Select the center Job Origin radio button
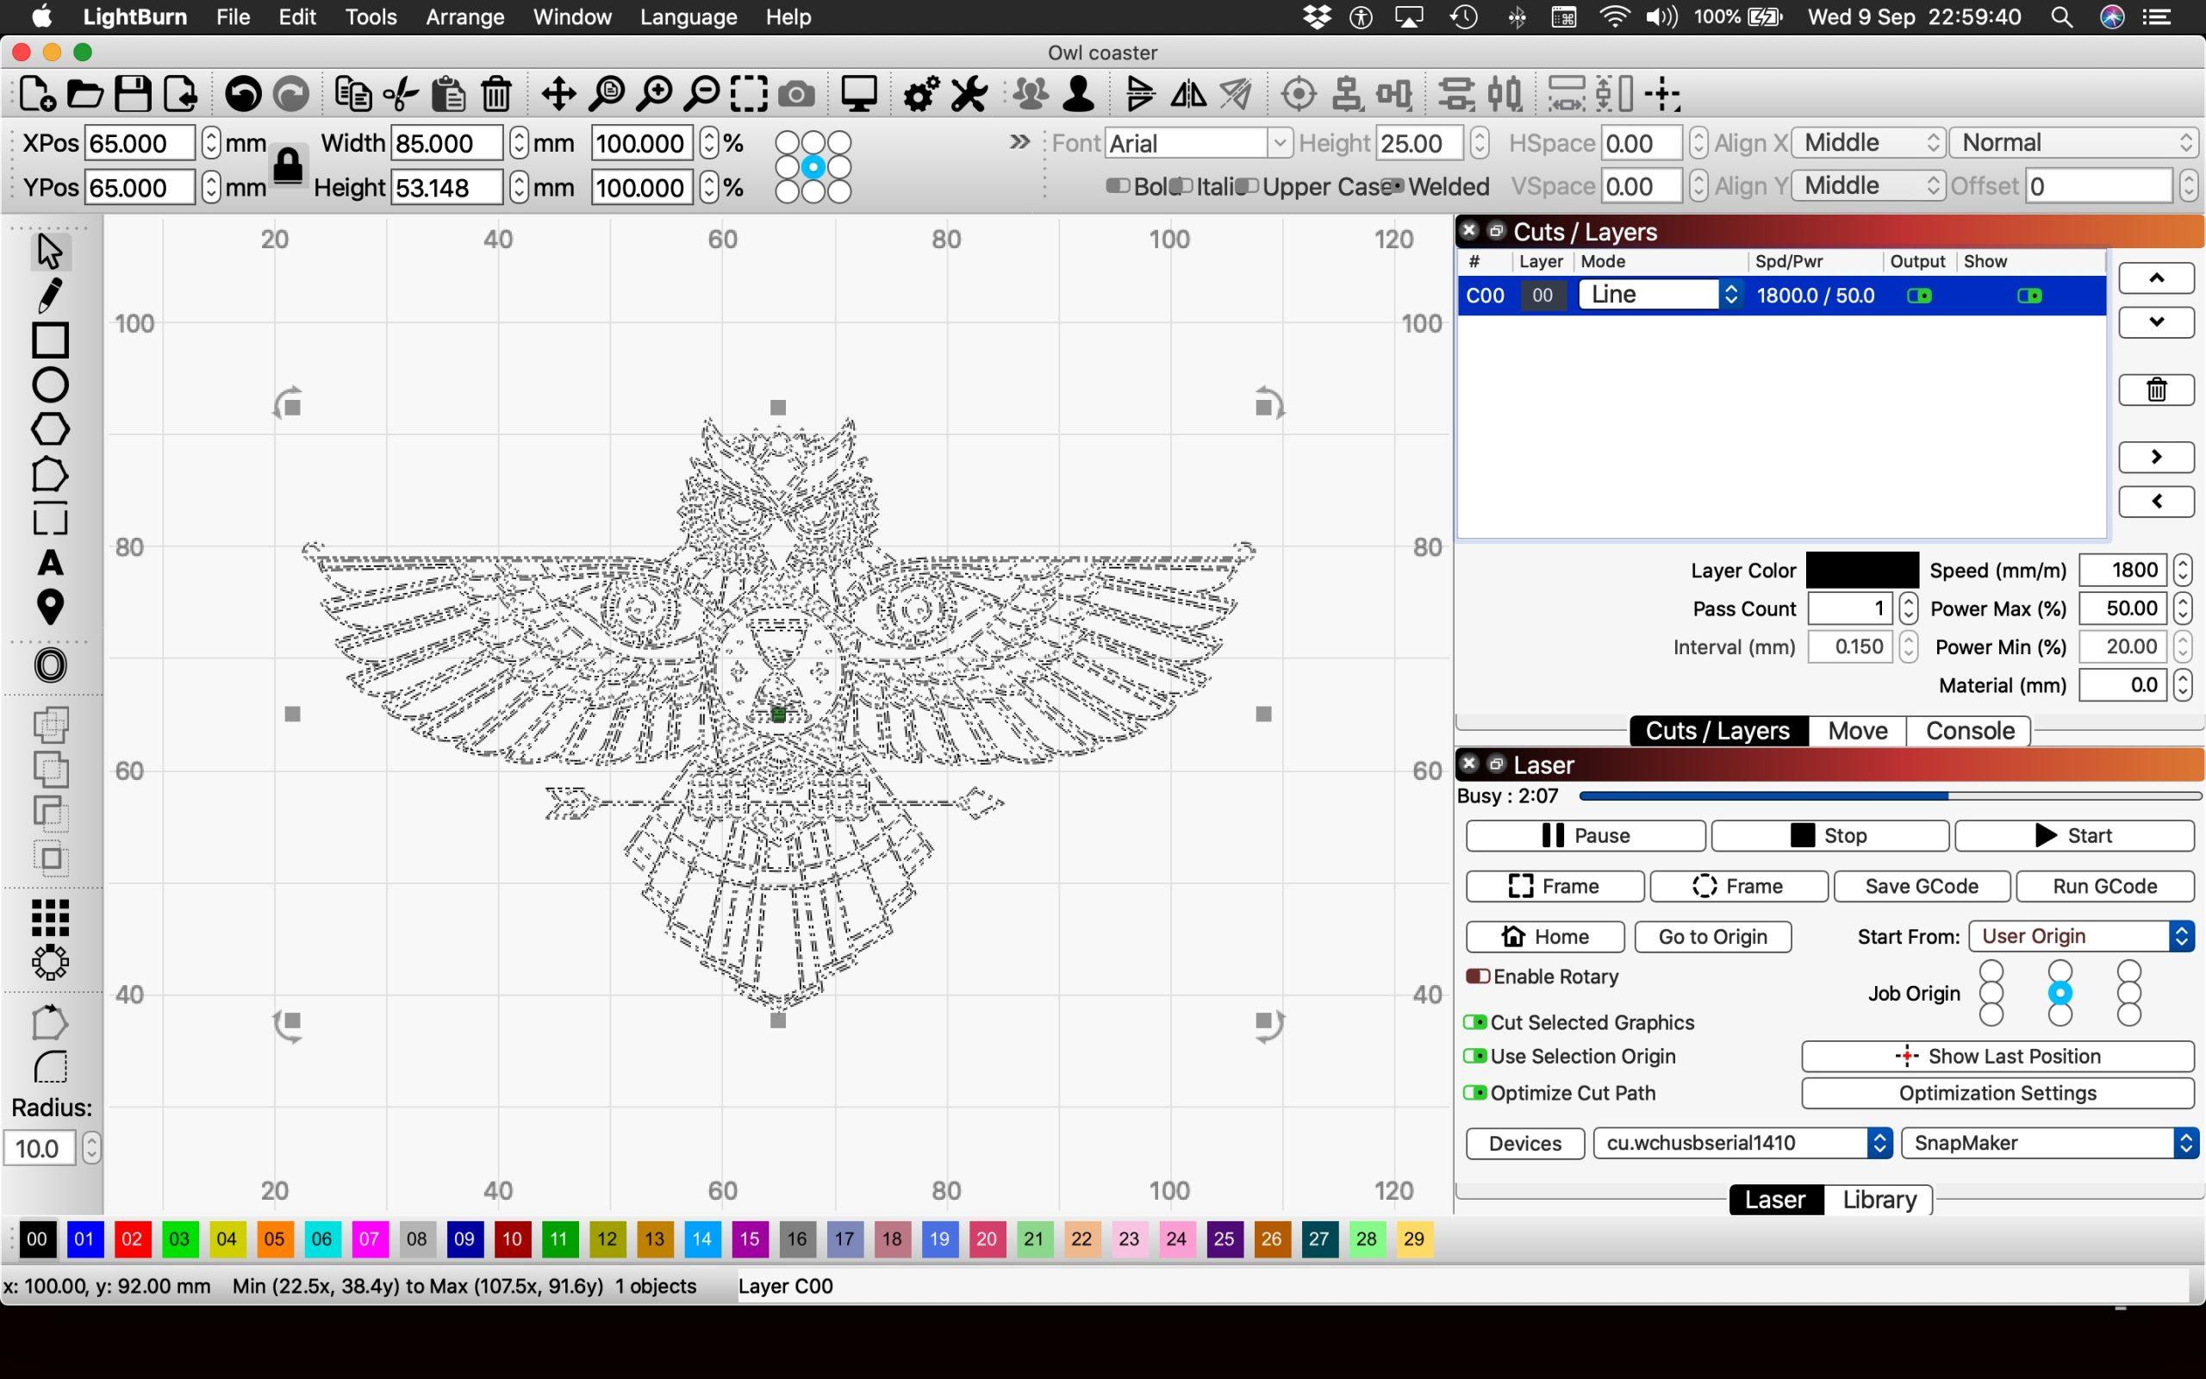The width and height of the screenshot is (2206, 1379). 2060,993
